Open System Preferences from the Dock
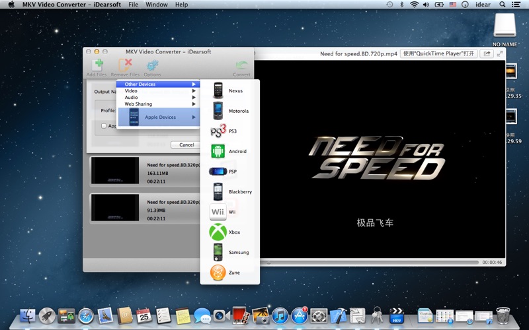Screen dimensions: 529x330 point(319,316)
